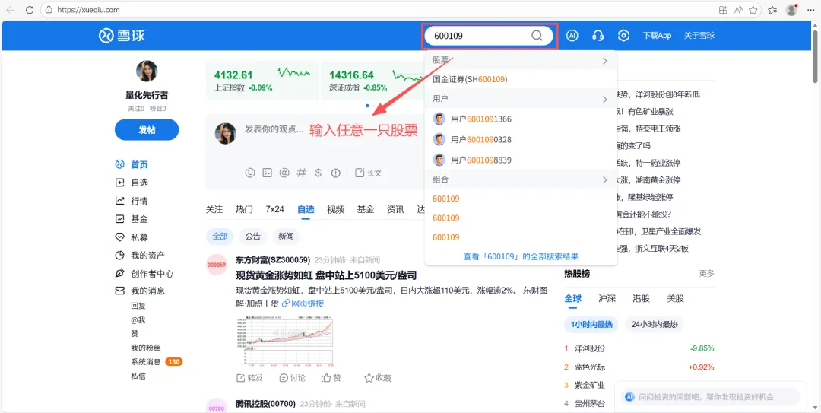Image resolution: width=821 pixels, height=413 pixels.
Task: Select the 全部 filter pill
Action: click(x=220, y=237)
